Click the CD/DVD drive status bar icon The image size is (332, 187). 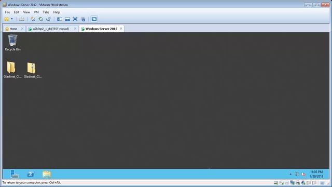281,183
